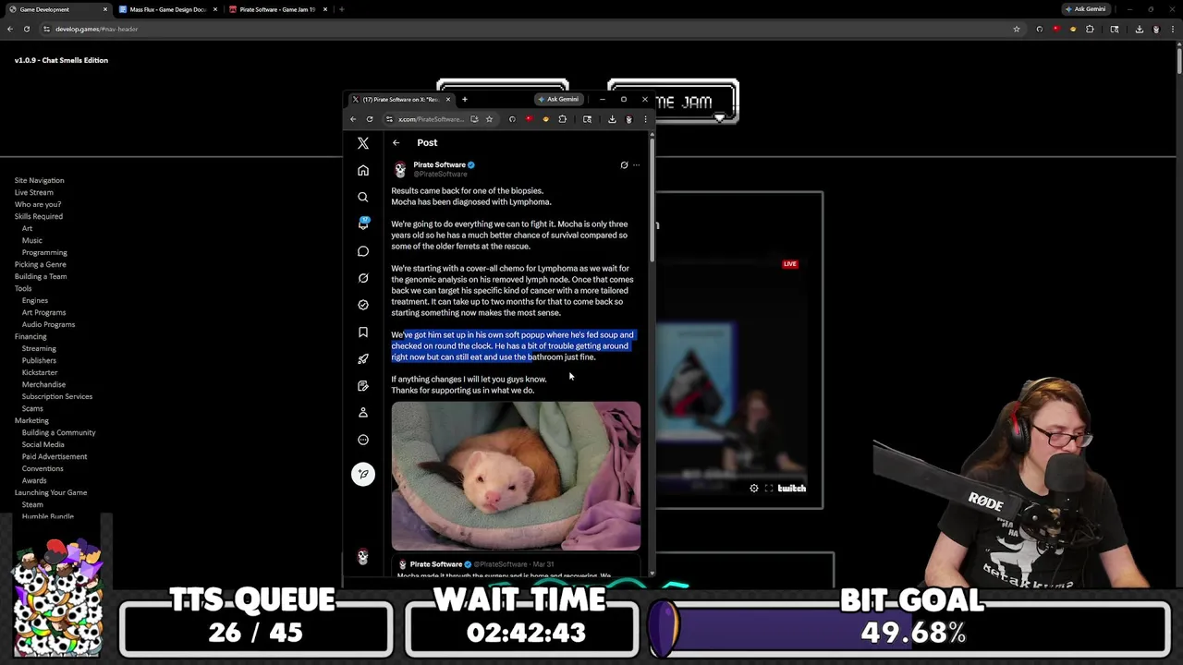The image size is (1183, 665).
Task: Click back arrow in X browser window
Action: tap(353, 119)
